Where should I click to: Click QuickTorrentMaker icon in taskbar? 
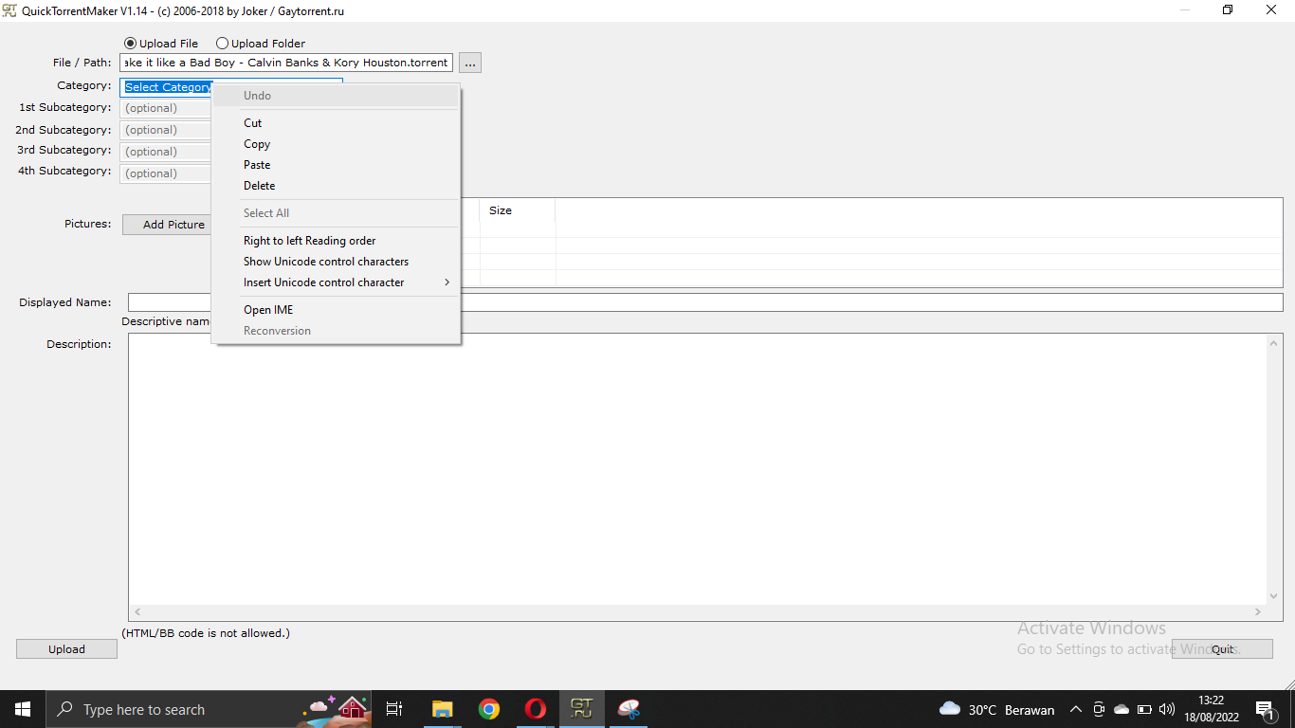coord(582,709)
